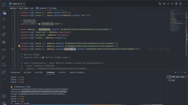Viewport: 188px width, 105px height.
Task: Open the GitLens diamond icon view
Action: pyautogui.click(x=4, y=42)
